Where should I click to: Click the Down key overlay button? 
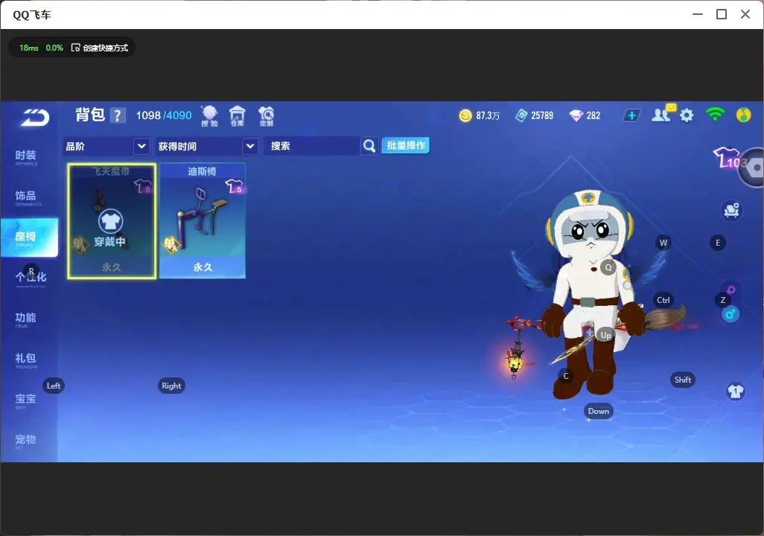[599, 411]
